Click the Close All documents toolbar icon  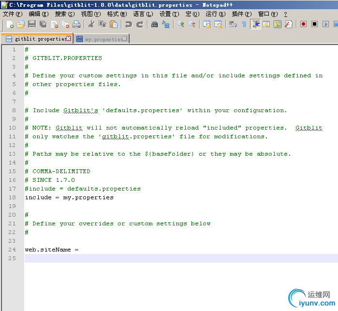click(65, 24)
